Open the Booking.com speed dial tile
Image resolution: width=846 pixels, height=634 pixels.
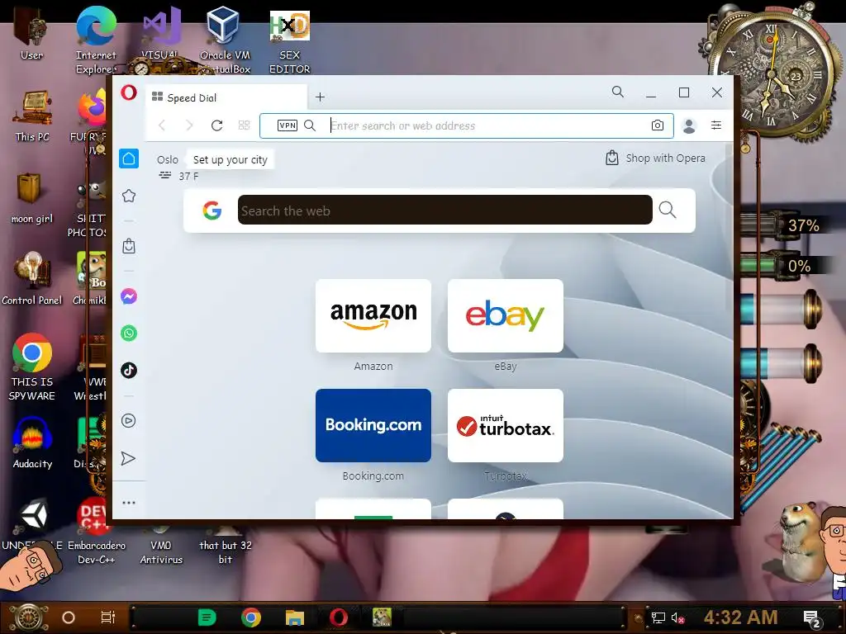tap(373, 425)
